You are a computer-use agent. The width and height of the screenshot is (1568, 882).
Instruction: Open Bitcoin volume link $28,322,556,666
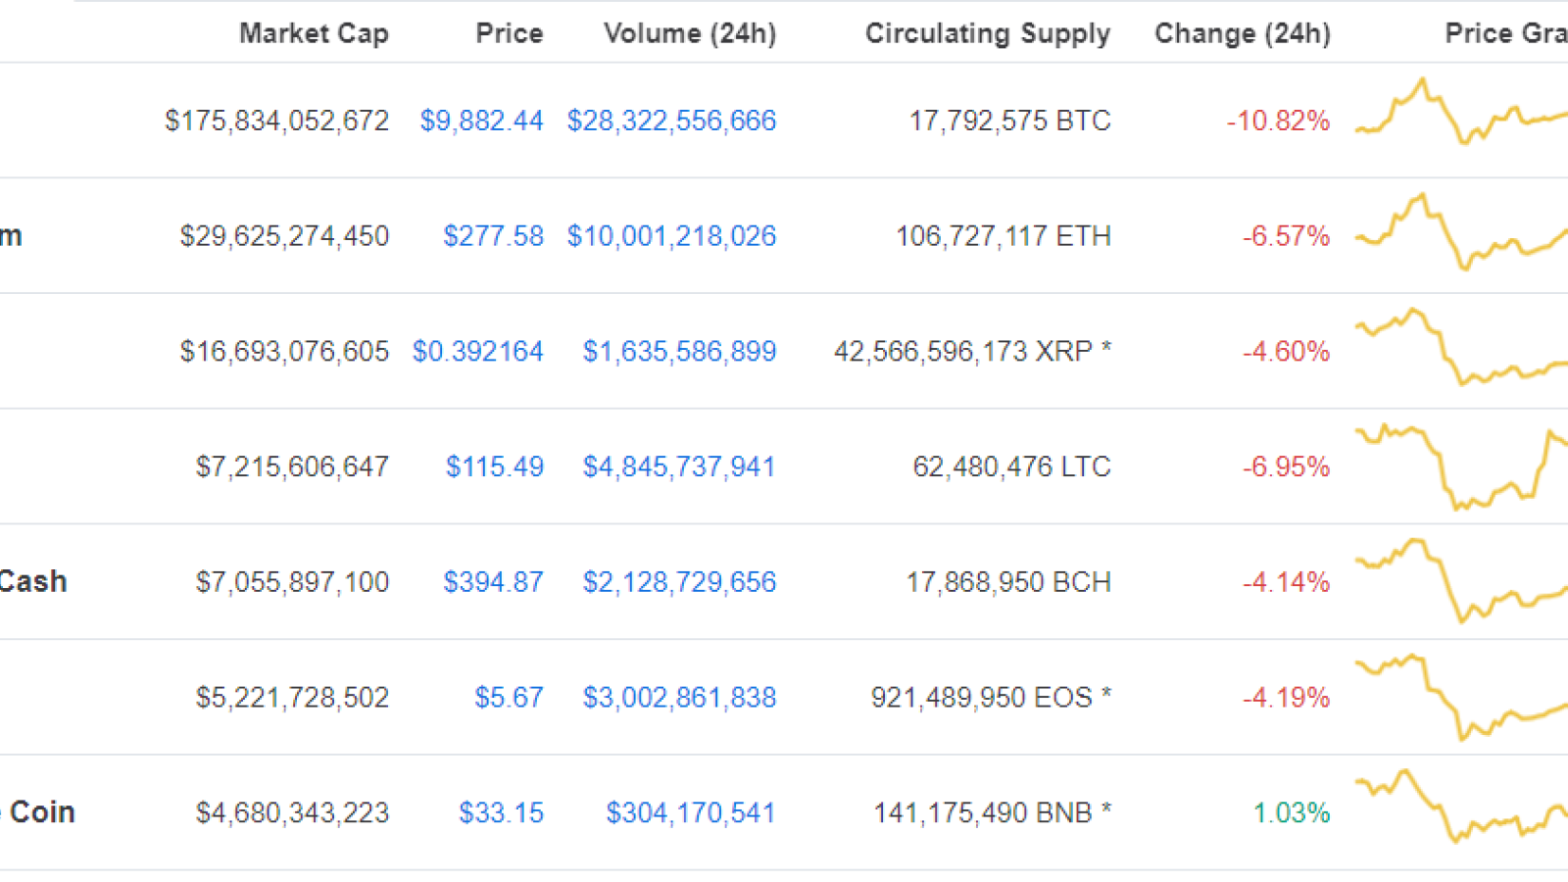(x=671, y=121)
